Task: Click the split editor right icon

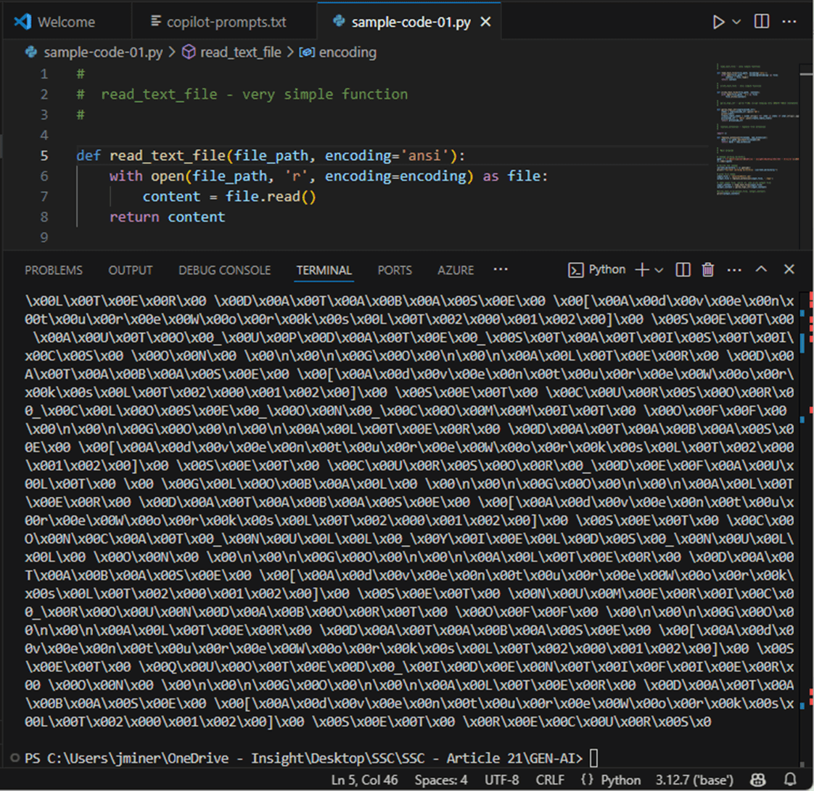Action: (x=762, y=22)
